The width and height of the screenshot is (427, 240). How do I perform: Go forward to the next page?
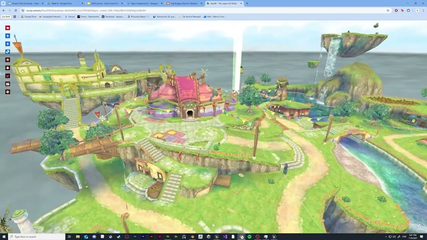[10, 10]
